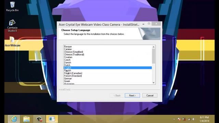Click the language list scrollbar thumb

point(154,56)
